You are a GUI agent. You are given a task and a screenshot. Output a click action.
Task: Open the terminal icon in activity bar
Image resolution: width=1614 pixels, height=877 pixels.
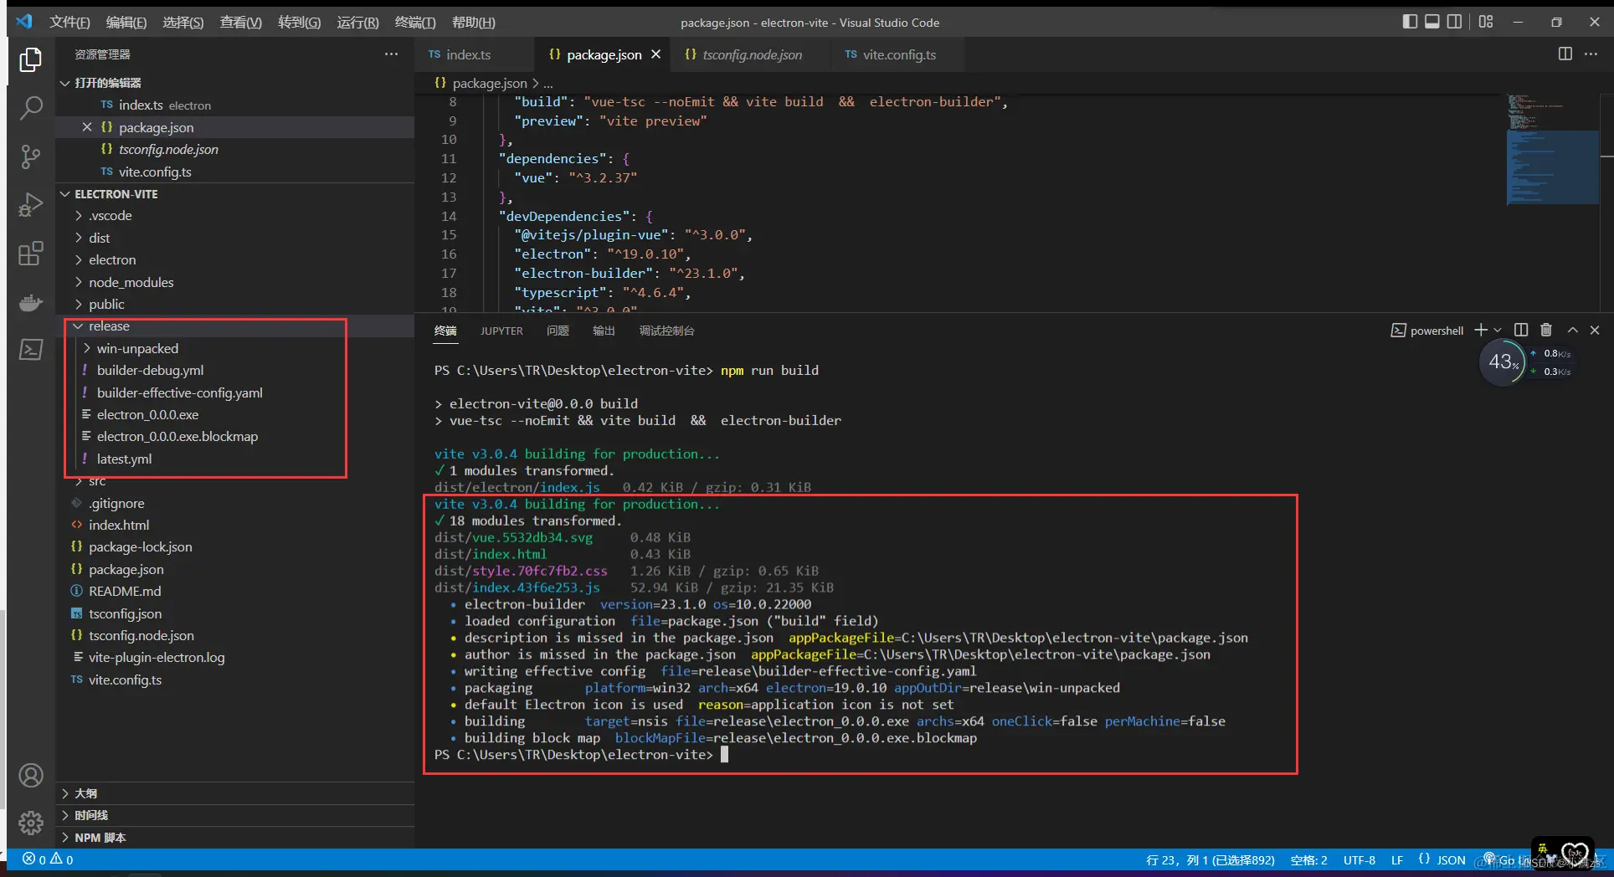(31, 350)
